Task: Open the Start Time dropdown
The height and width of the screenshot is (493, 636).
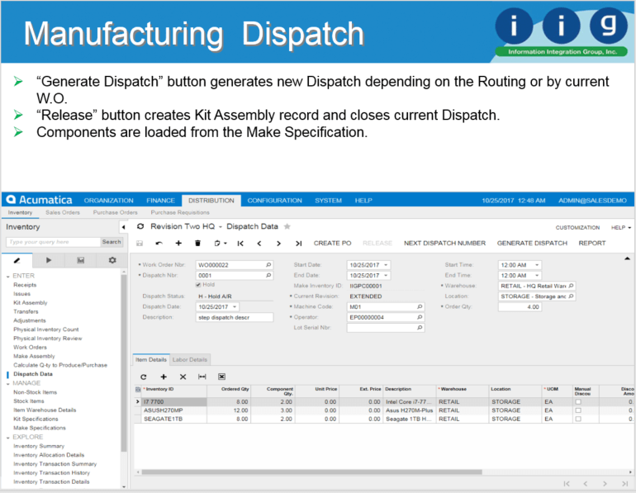Action: coord(537,265)
